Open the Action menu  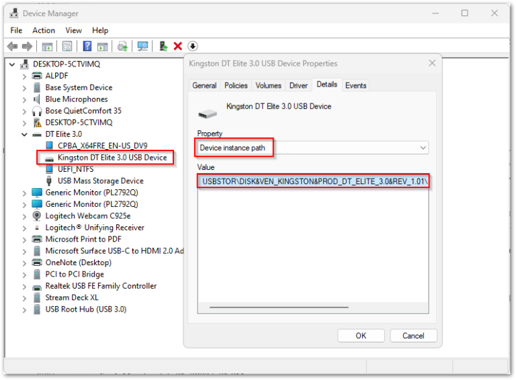coord(44,31)
